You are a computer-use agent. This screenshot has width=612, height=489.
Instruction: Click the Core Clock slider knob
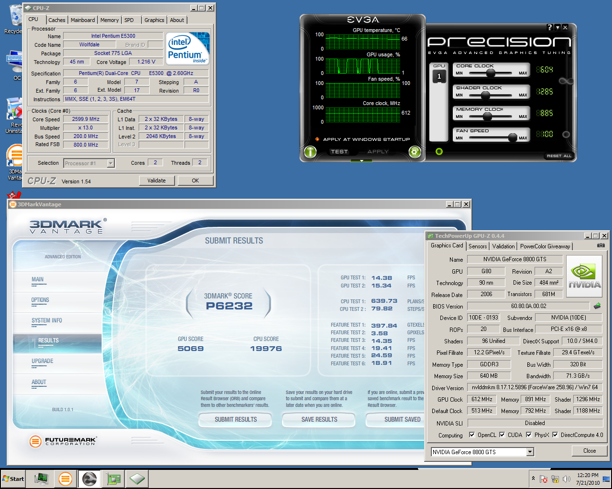(x=491, y=73)
